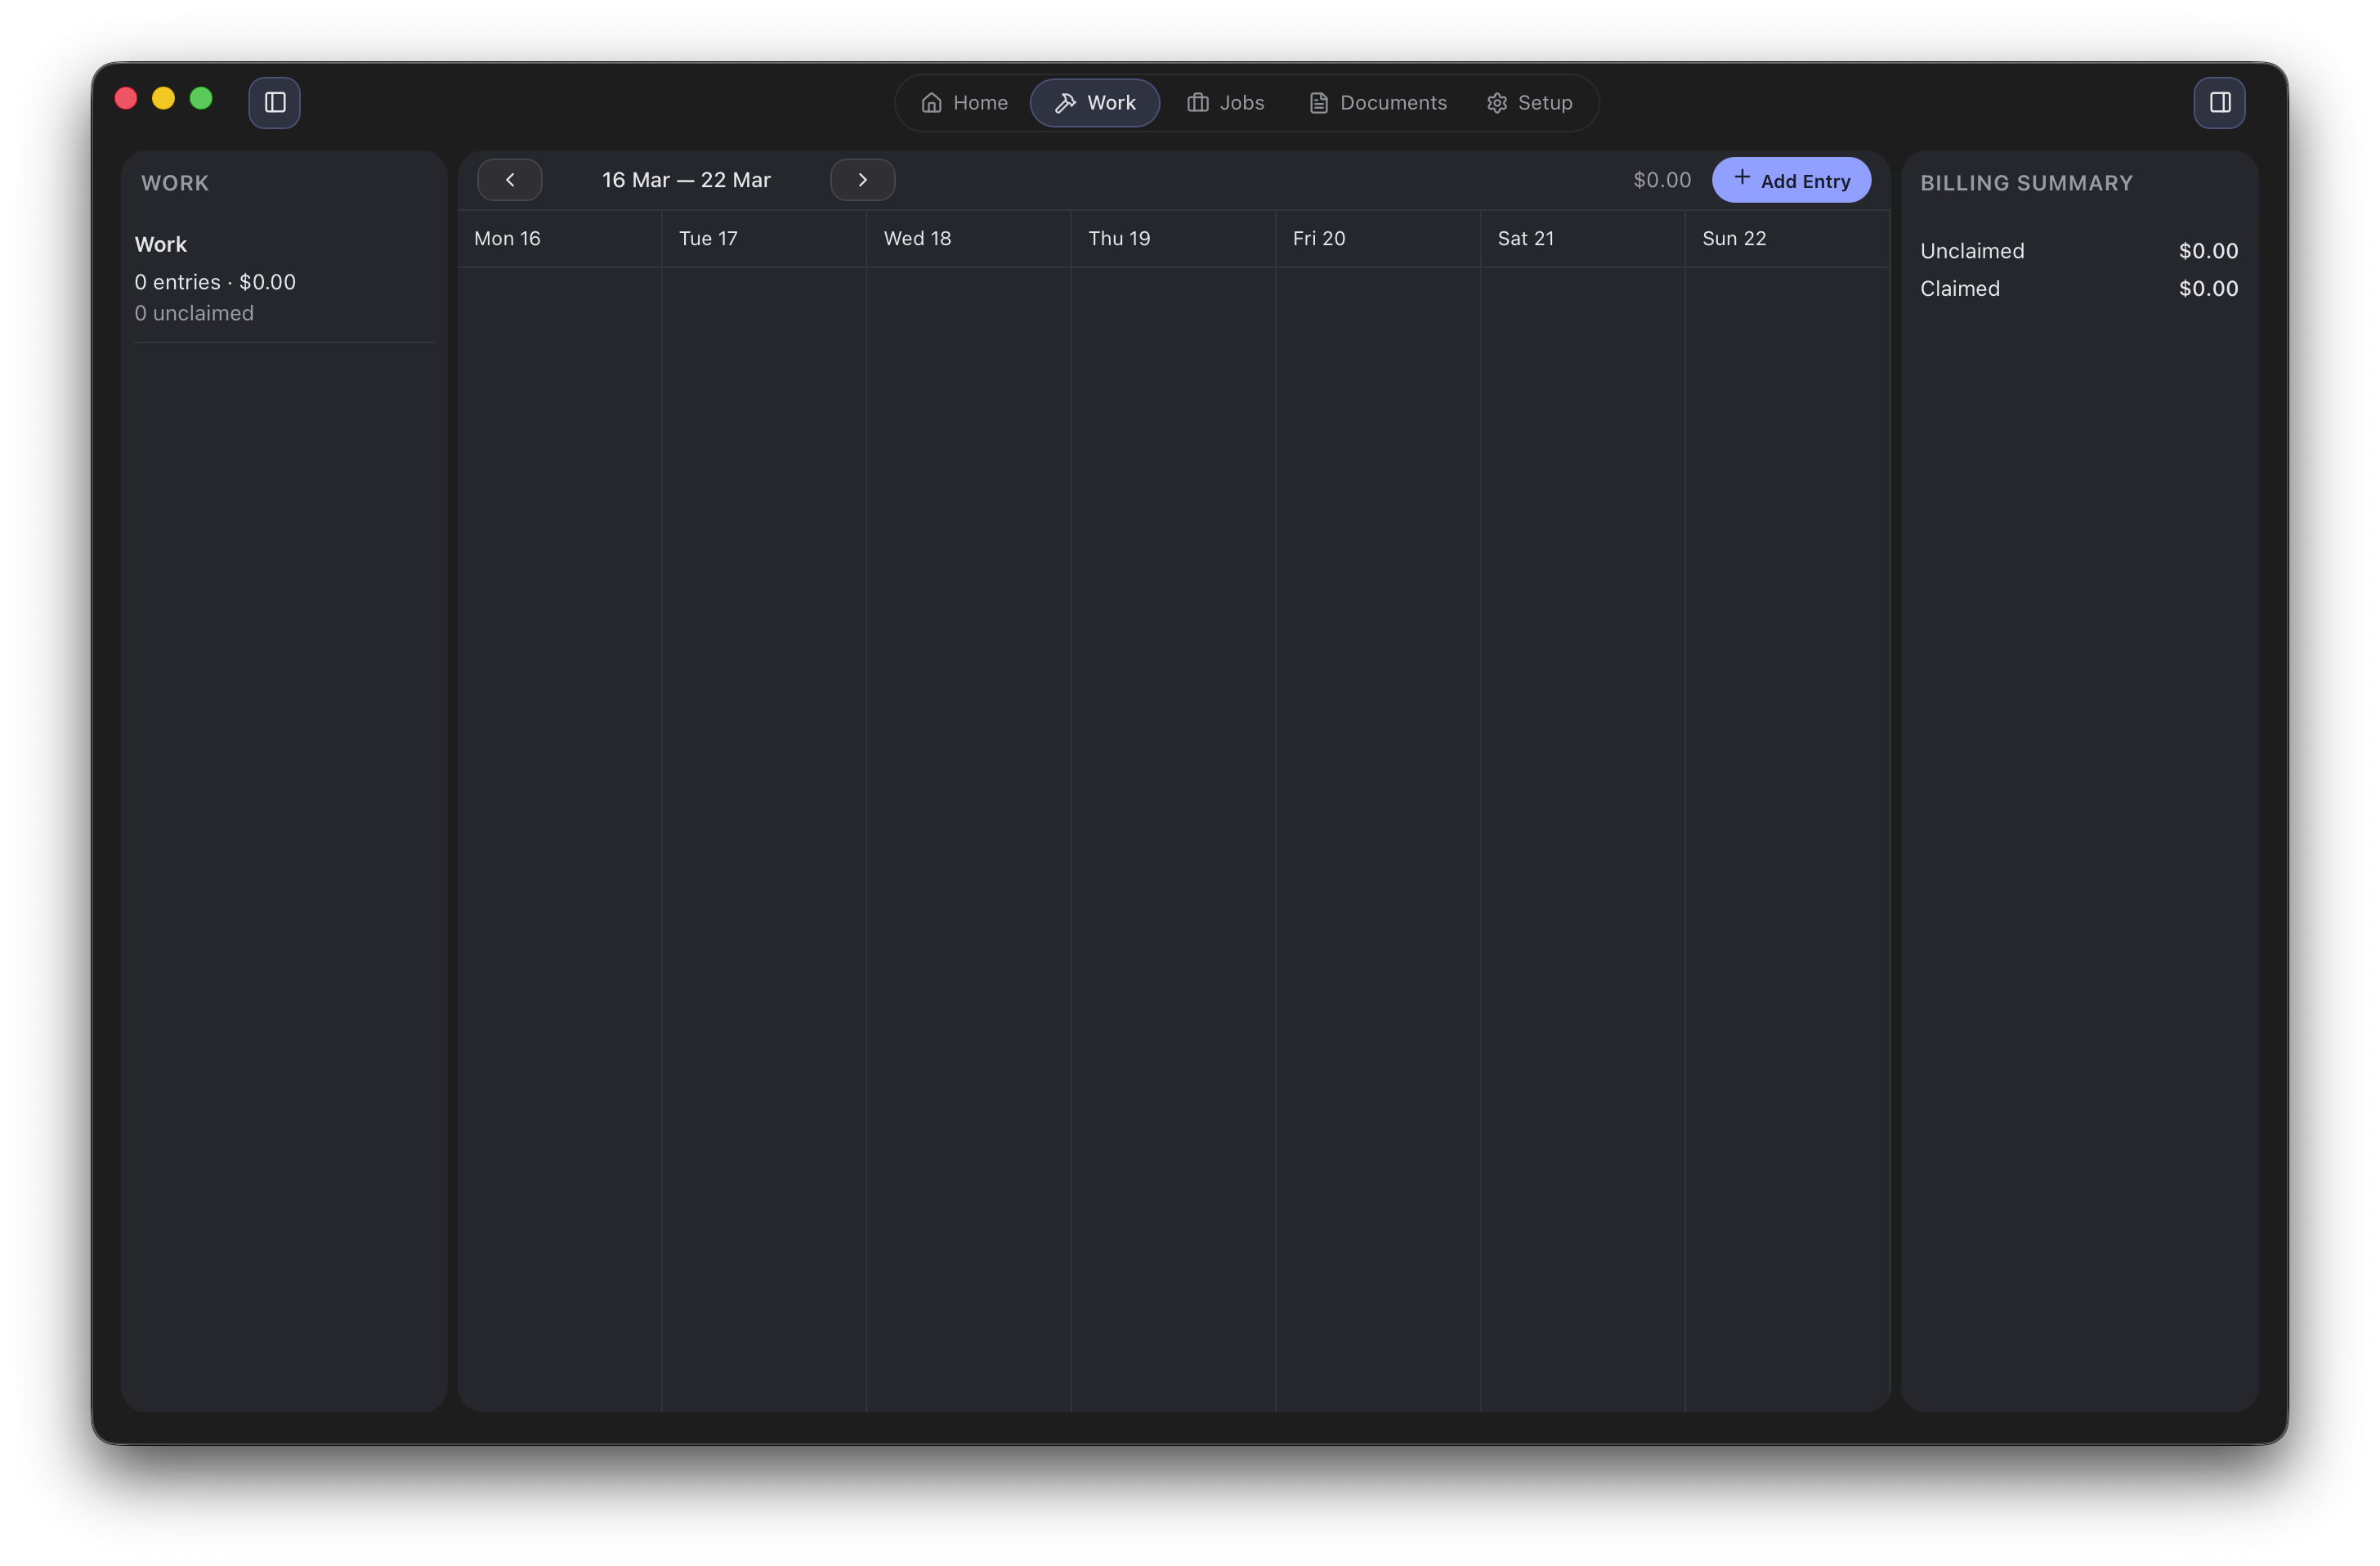Select the Work item in sidebar

pos(161,245)
